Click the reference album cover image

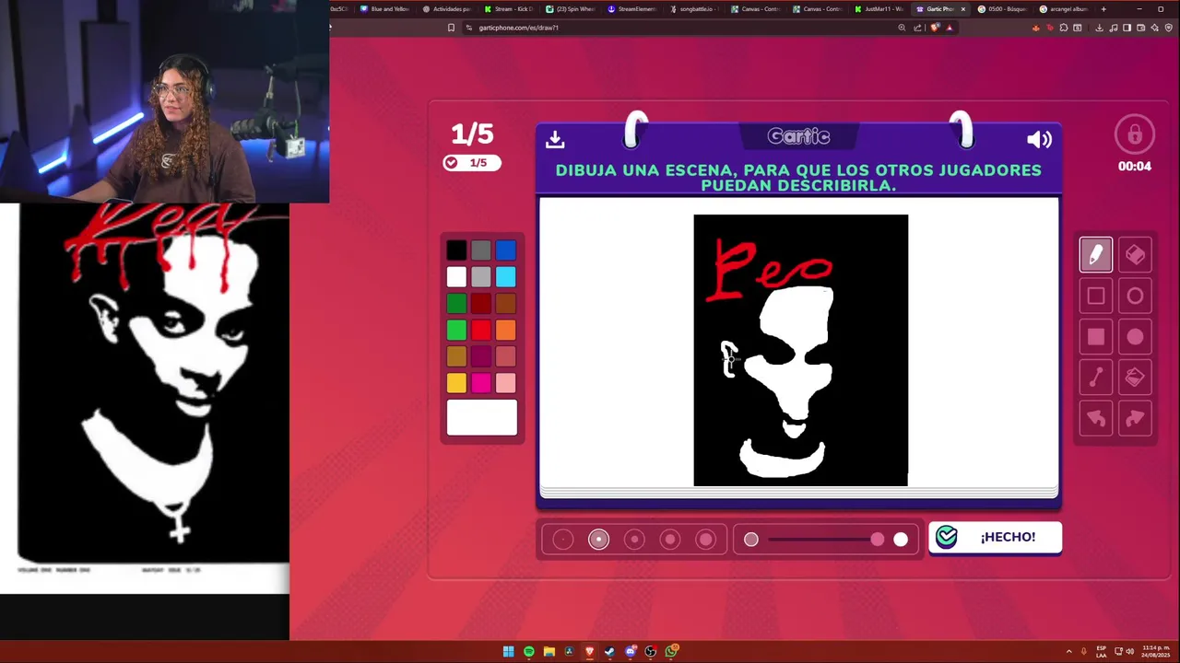click(153, 384)
